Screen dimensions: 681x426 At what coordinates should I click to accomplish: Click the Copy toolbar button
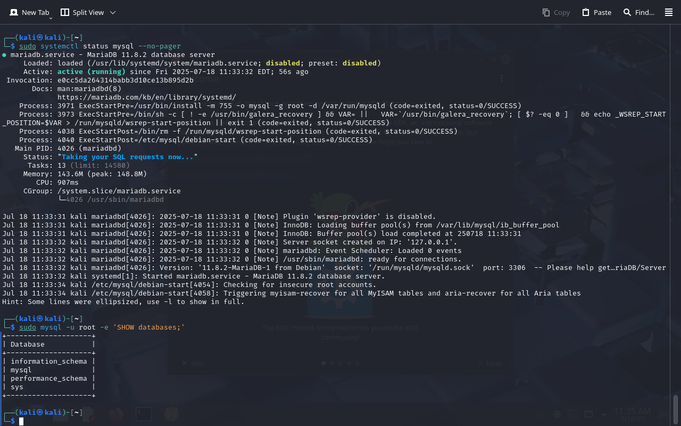pyautogui.click(x=556, y=12)
